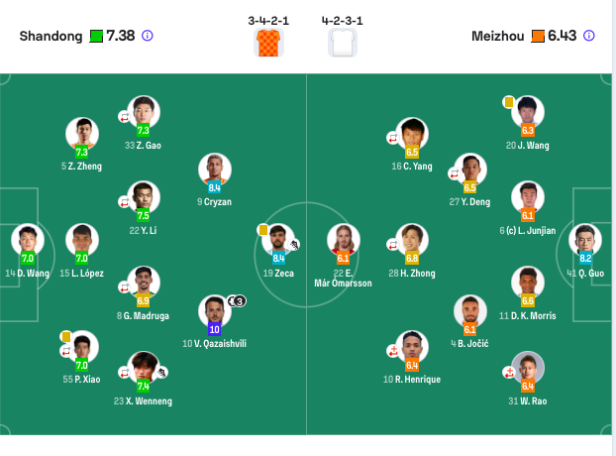Viewport: 616px width, 456px height.
Task: Open goalkeeper Q. Guo's player photo
Action: click(x=585, y=240)
